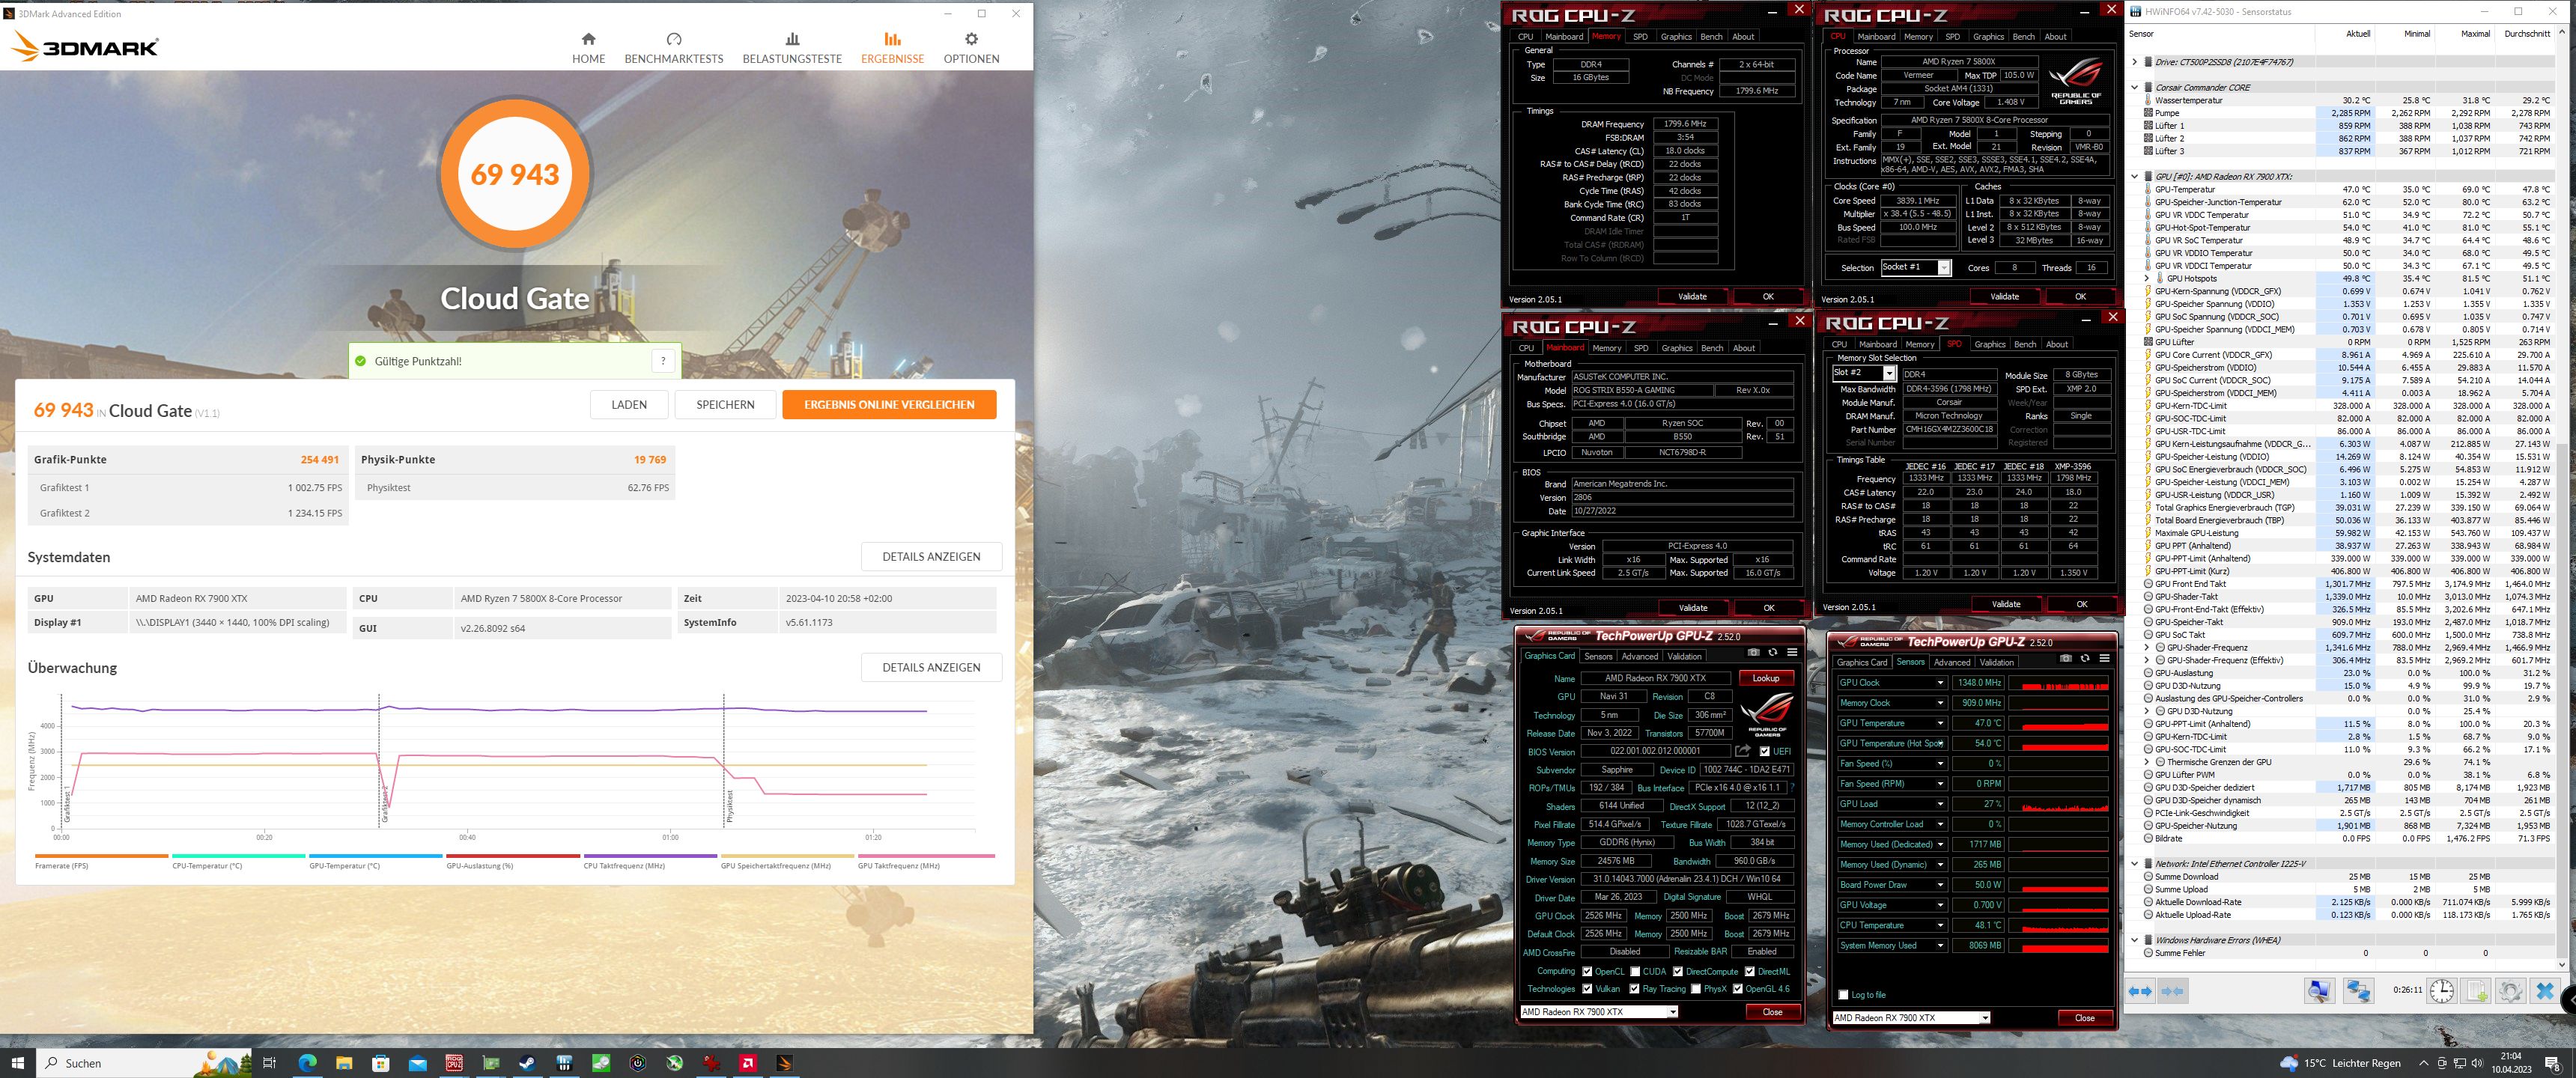Viewport: 2576px width, 1078px height.
Task: Toggle the Vulkan checkbox in GPU-Z
Action: click(1587, 989)
